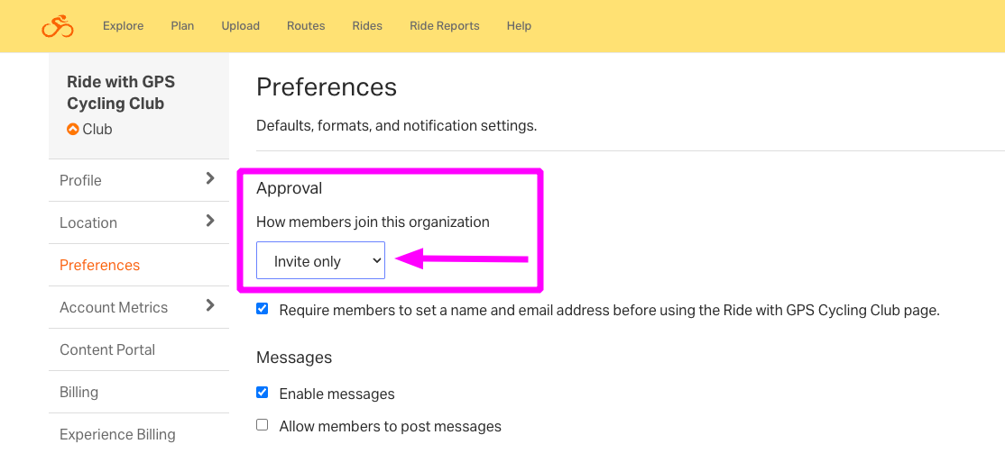Viewport: 1005px width, 453px height.
Task: Navigate to Ride Reports
Action: (x=445, y=26)
